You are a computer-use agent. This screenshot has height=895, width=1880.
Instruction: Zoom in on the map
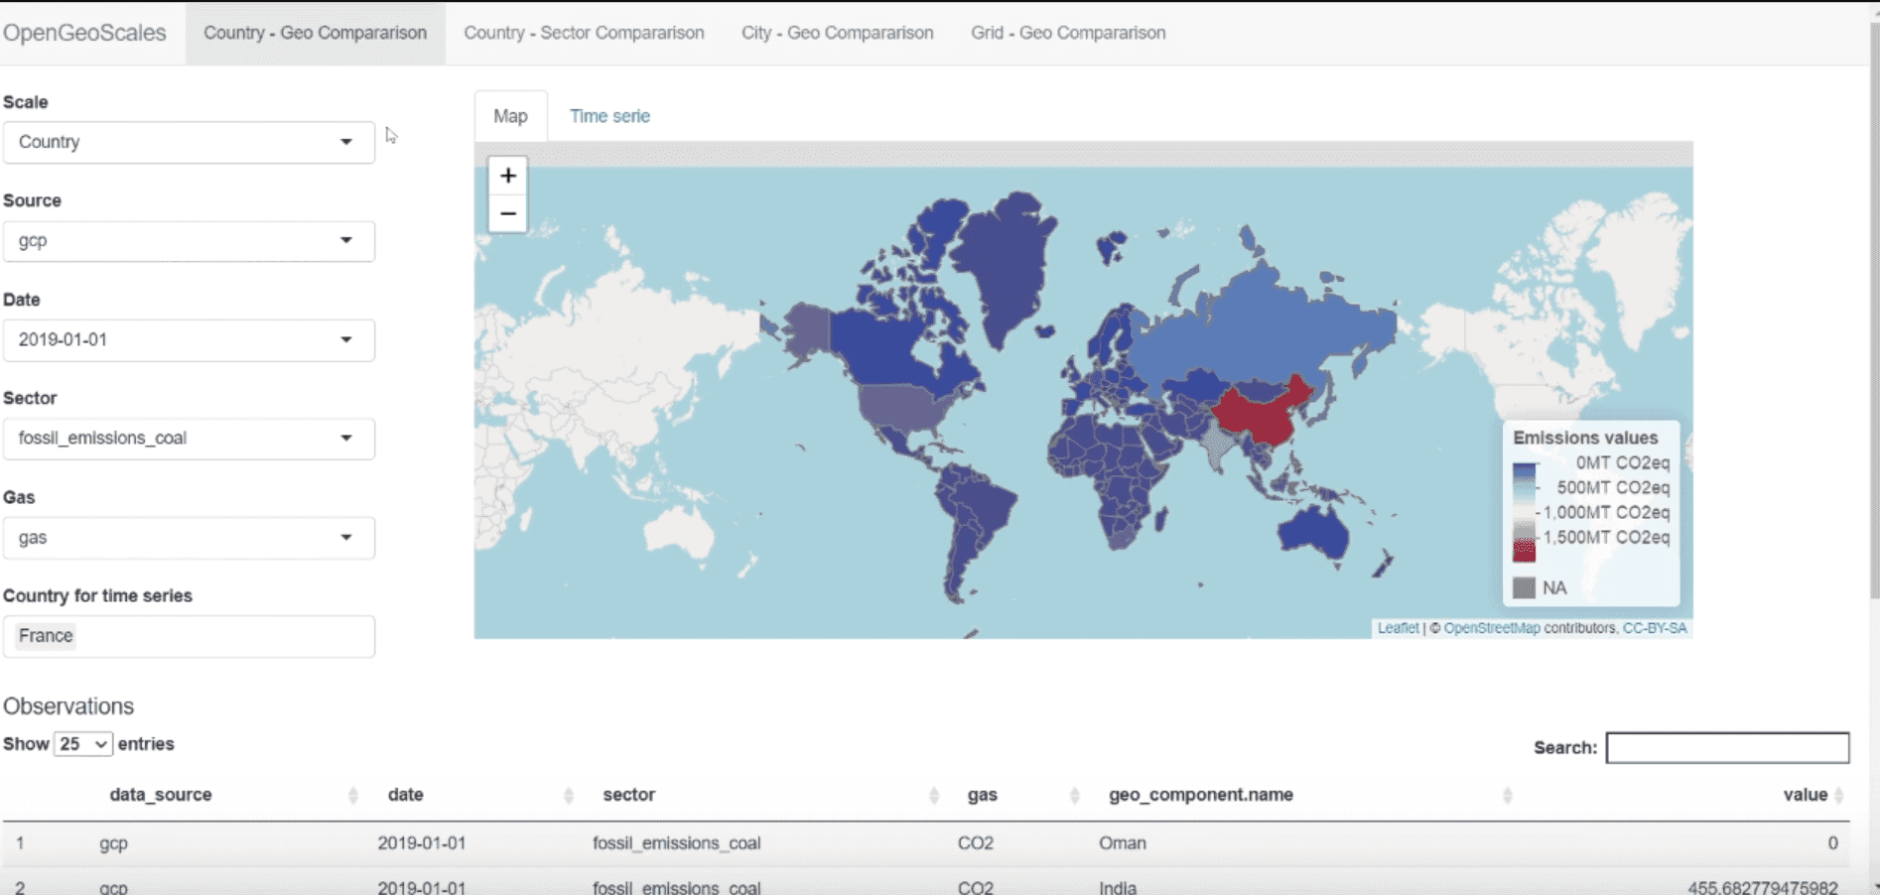click(507, 176)
